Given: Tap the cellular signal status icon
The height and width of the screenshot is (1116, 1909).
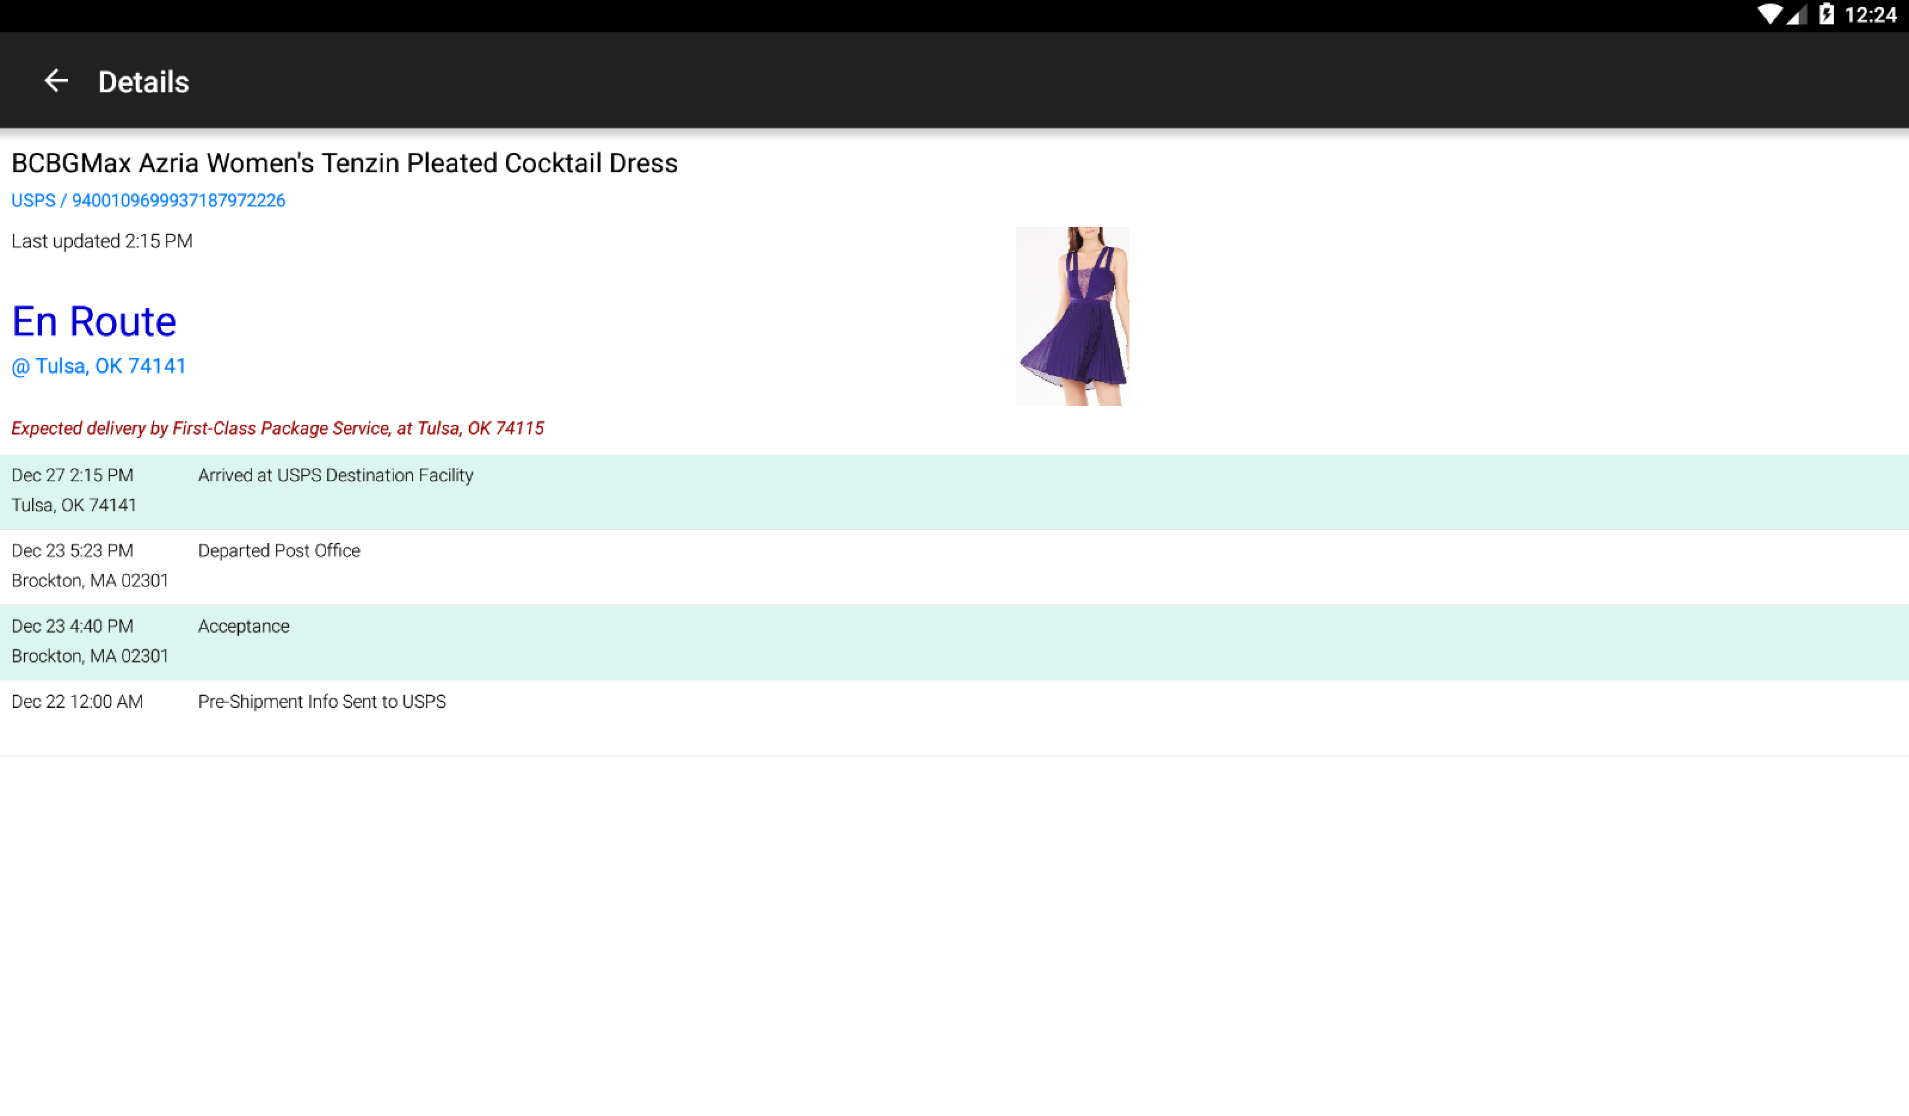Looking at the screenshot, I should (x=1797, y=14).
